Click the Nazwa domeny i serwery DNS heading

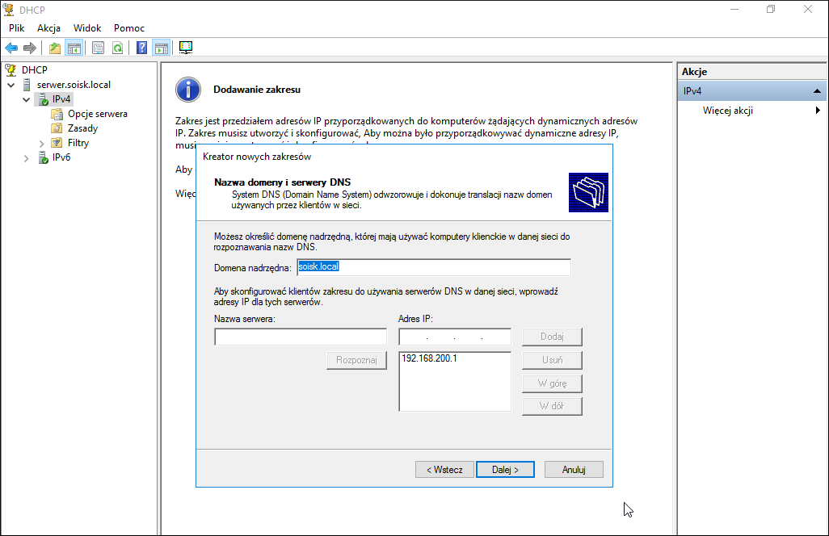click(x=282, y=182)
